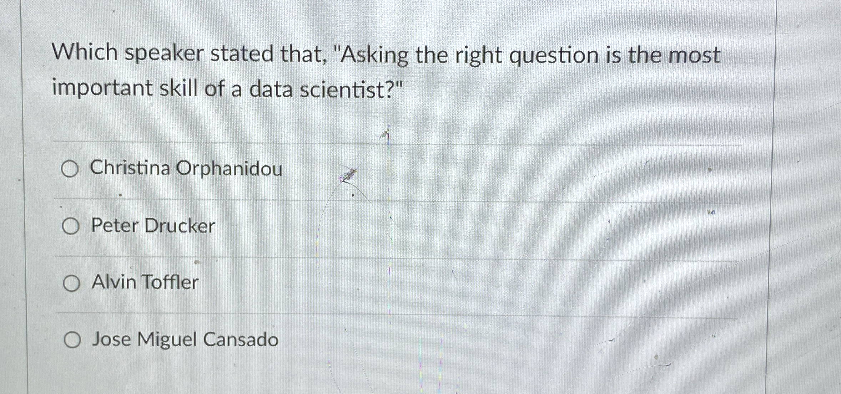Click the label text Alvin Toffler
The height and width of the screenshot is (394, 841).
click(x=145, y=283)
